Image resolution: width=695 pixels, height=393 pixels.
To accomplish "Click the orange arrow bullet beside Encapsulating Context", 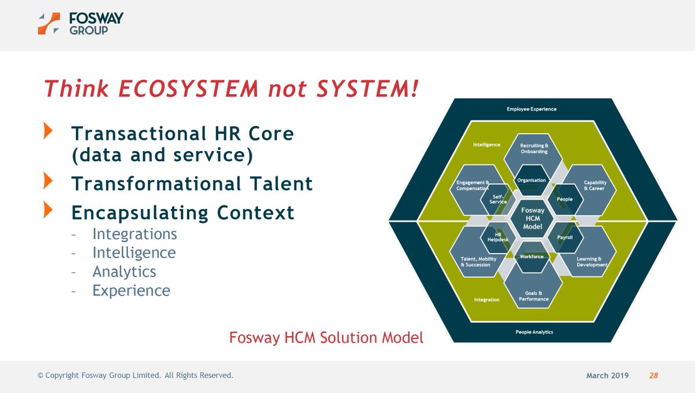I will coord(48,210).
